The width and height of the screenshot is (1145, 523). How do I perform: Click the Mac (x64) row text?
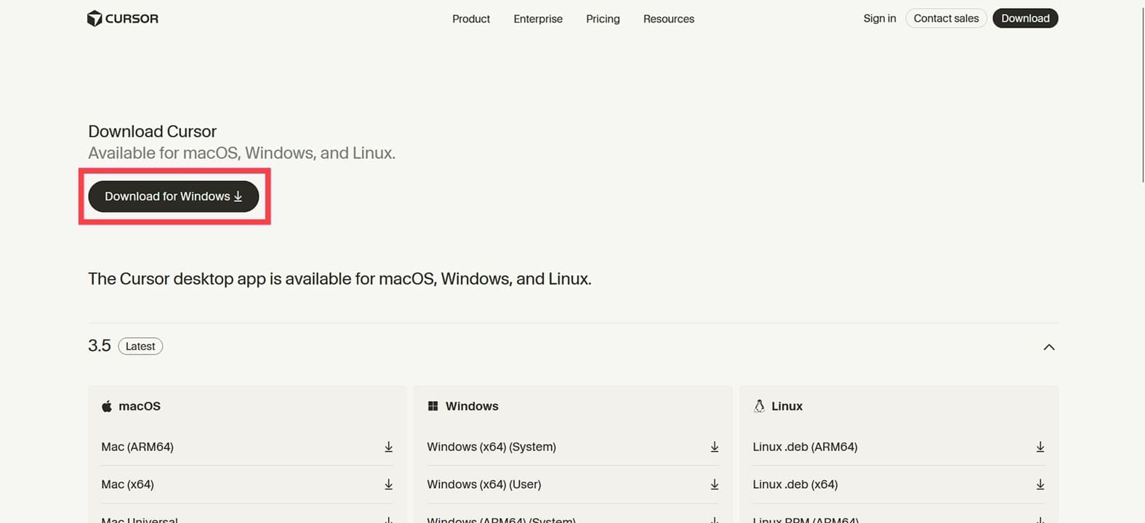click(127, 485)
